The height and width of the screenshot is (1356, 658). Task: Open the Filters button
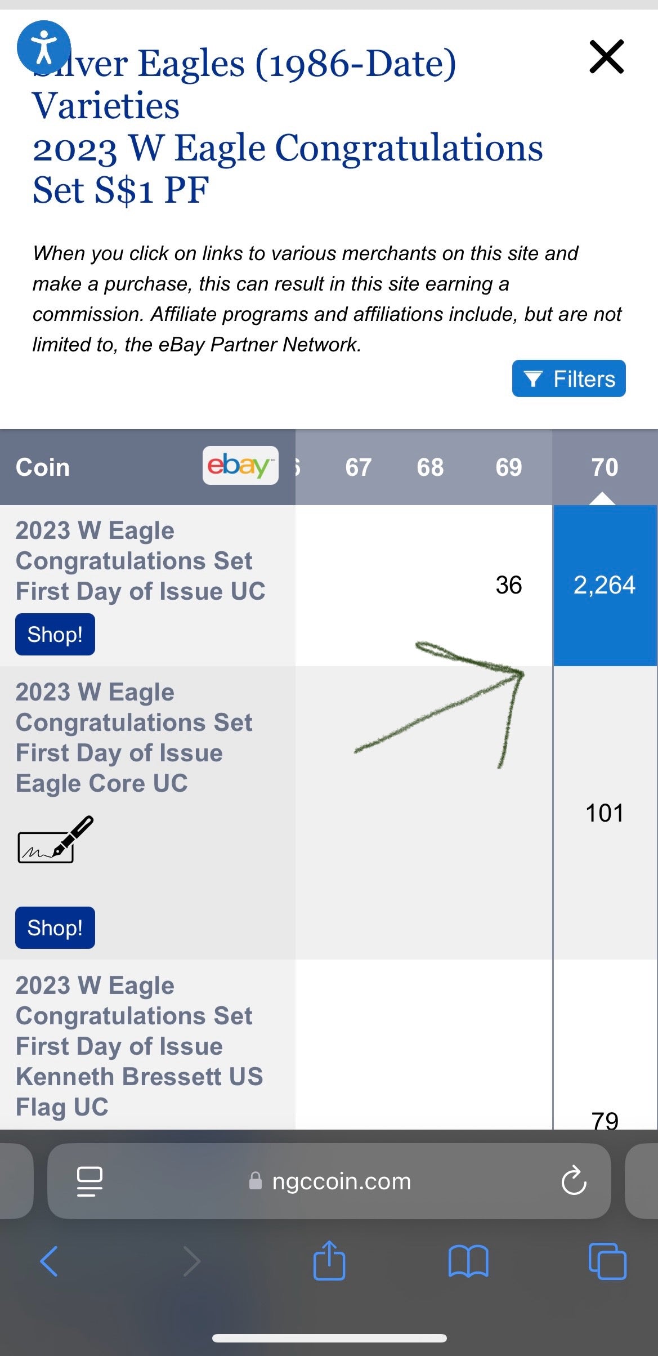[x=569, y=379]
